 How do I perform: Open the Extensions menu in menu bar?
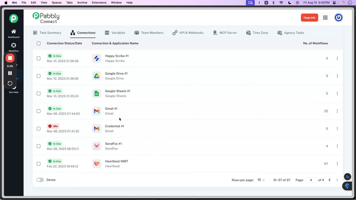tap(99, 2)
